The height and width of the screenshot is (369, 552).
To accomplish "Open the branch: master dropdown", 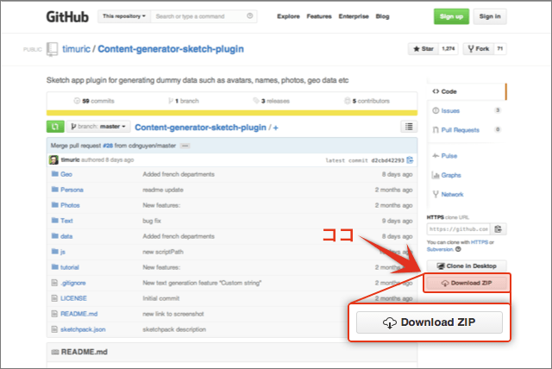I will (98, 127).
